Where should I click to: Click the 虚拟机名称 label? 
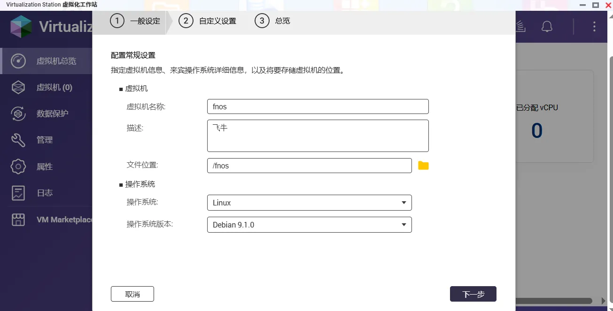pyautogui.click(x=146, y=106)
